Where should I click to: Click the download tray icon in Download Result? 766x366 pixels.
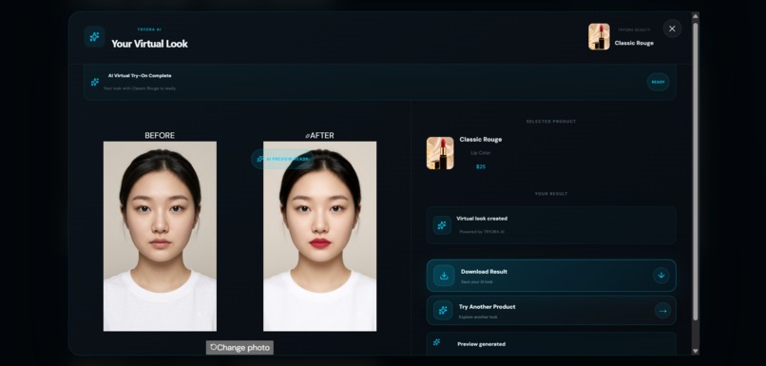click(444, 276)
